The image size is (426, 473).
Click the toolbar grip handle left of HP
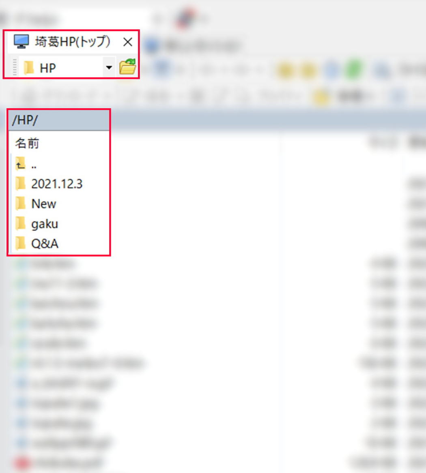tap(15, 68)
